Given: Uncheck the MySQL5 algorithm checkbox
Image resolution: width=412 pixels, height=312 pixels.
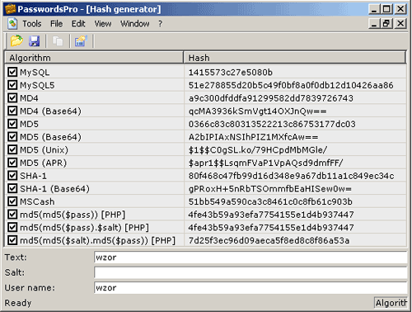Looking at the screenshot, I should coord(12,85).
